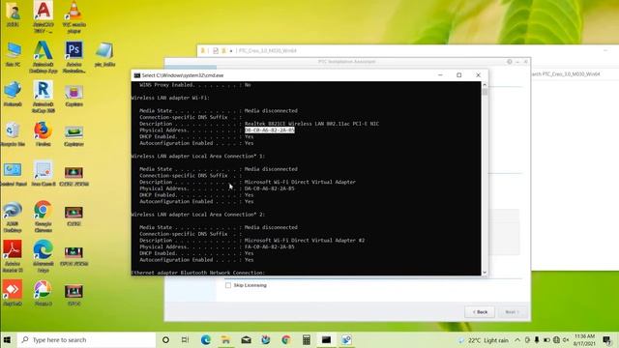
Task: Click 'Microsoft Wi-Fi Direct Virtual Adapter #2' text
Action: (x=305, y=241)
